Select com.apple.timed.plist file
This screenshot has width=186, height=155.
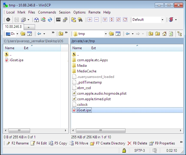click(94, 99)
